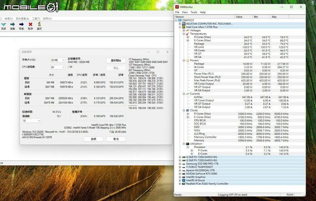Image resolution: width=316 pixels, height=201 pixels.
Task: Open the HWMonitor View menu
Action: pos(185,12)
